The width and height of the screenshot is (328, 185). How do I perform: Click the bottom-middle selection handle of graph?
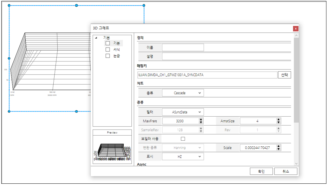pyautogui.click(x=76, y=112)
